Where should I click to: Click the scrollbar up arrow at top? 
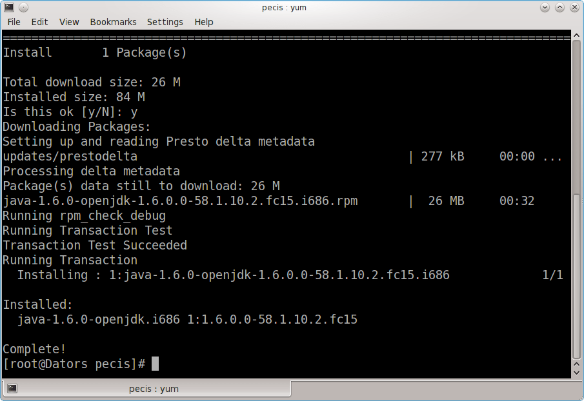[x=576, y=35]
